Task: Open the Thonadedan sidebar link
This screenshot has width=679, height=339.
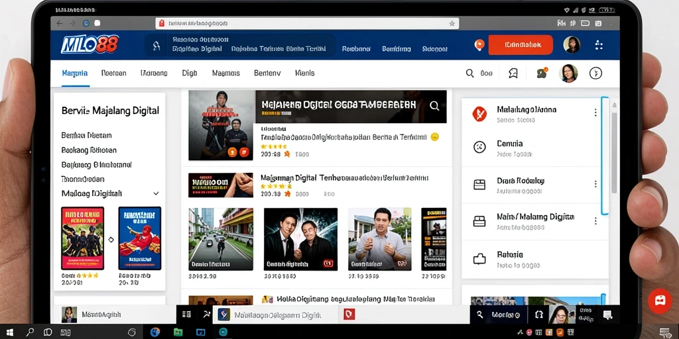Action: [x=83, y=179]
